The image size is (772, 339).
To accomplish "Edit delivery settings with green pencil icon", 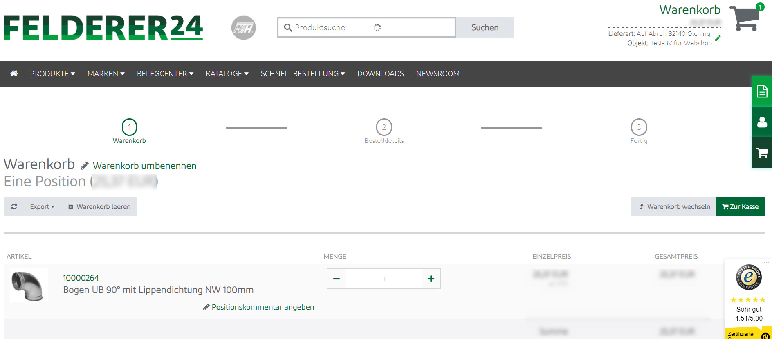I will 718,38.
